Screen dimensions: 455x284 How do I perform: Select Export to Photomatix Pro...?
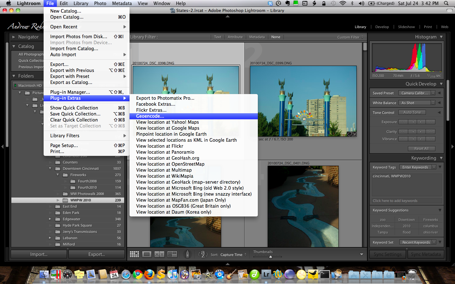click(194, 98)
